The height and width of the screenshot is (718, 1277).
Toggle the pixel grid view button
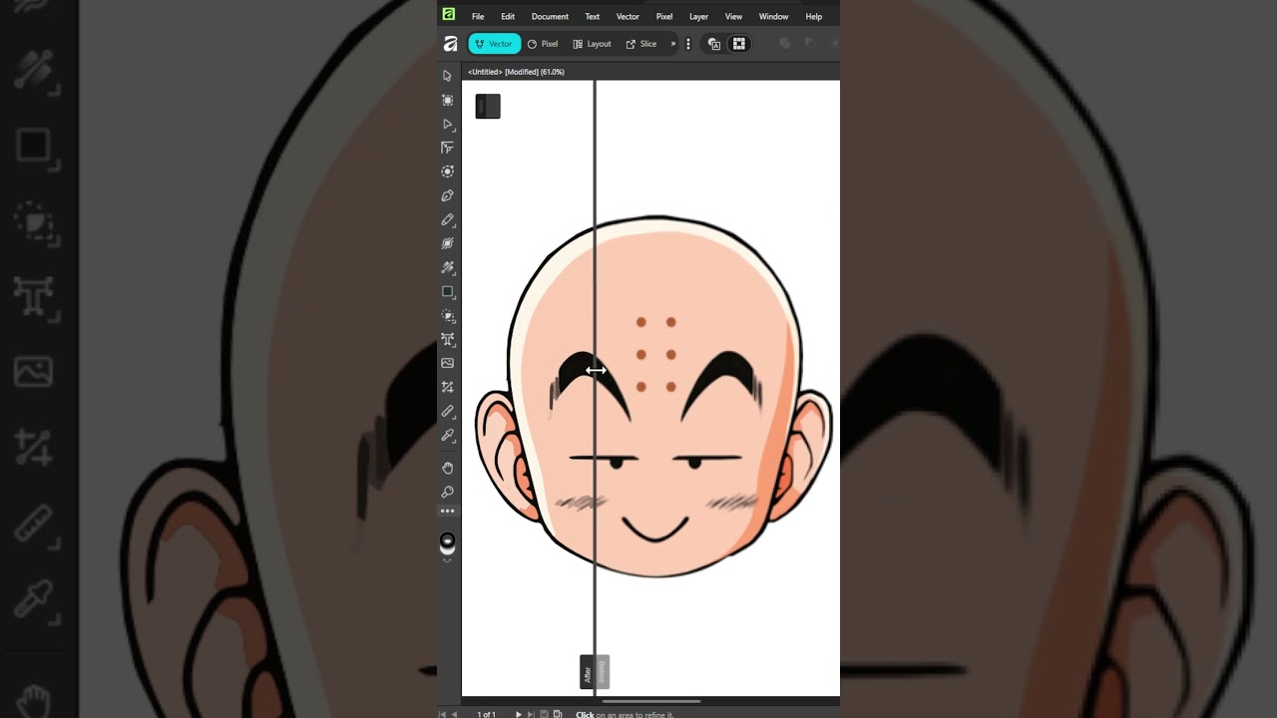click(x=738, y=44)
